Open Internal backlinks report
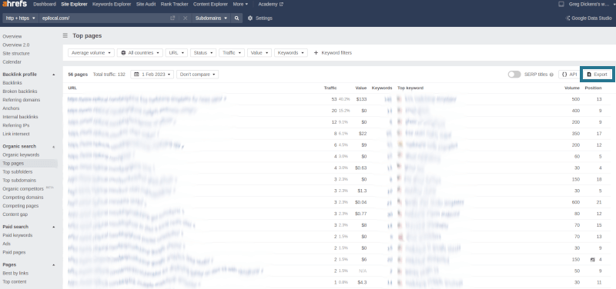The height and width of the screenshot is (289, 616). pyautogui.click(x=21, y=117)
